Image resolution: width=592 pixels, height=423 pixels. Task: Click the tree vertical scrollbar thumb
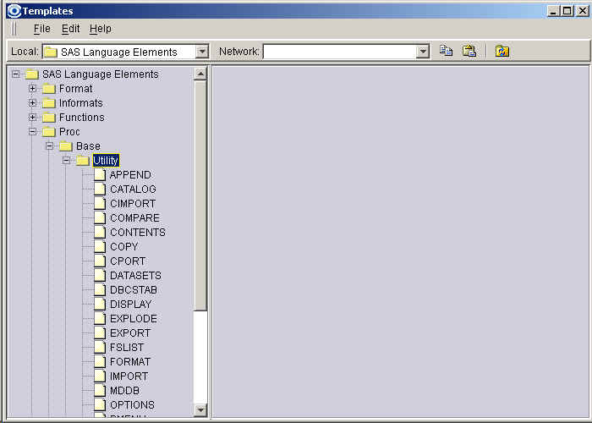pyautogui.click(x=200, y=195)
